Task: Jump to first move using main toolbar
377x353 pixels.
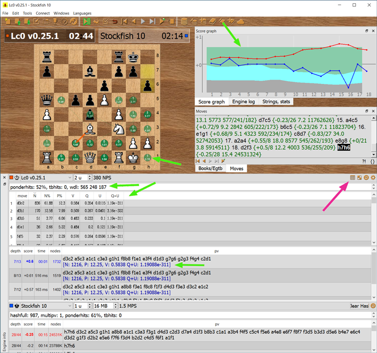Action: tap(125, 21)
